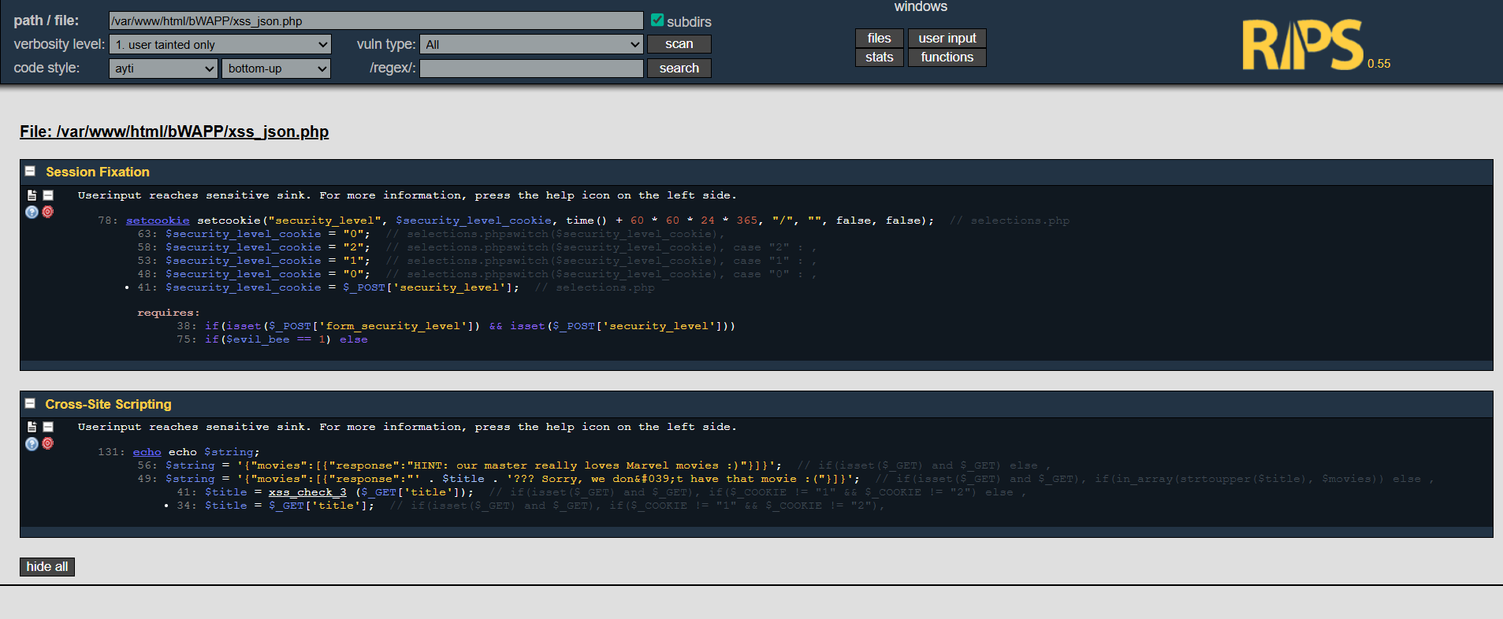Click the path / file input field

click(376, 21)
